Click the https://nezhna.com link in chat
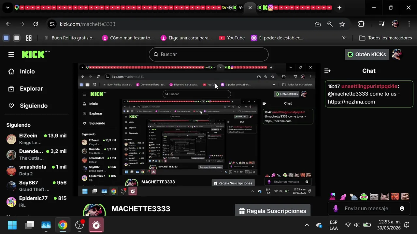The image size is (417, 234). pyautogui.click(x=351, y=102)
